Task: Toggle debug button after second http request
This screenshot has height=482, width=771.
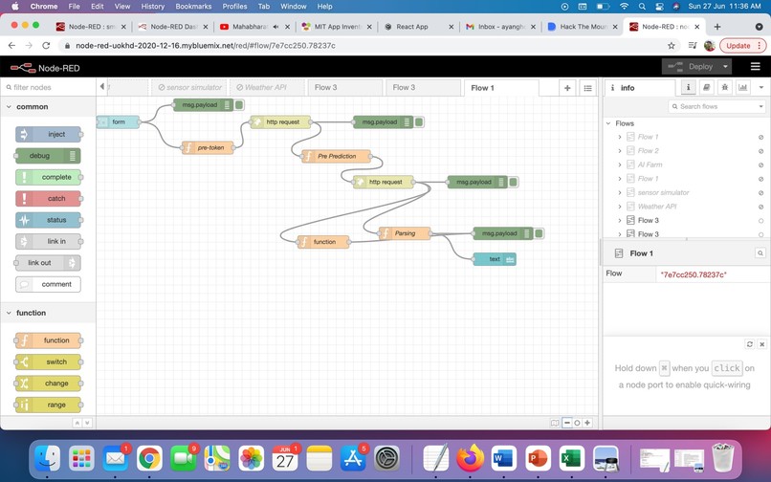Action: (514, 182)
